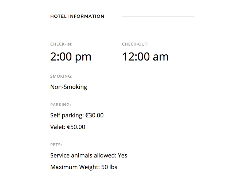Viewport: 232px width, 187px height.
Task: Click the €30.00 self parking price
Action: point(94,116)
